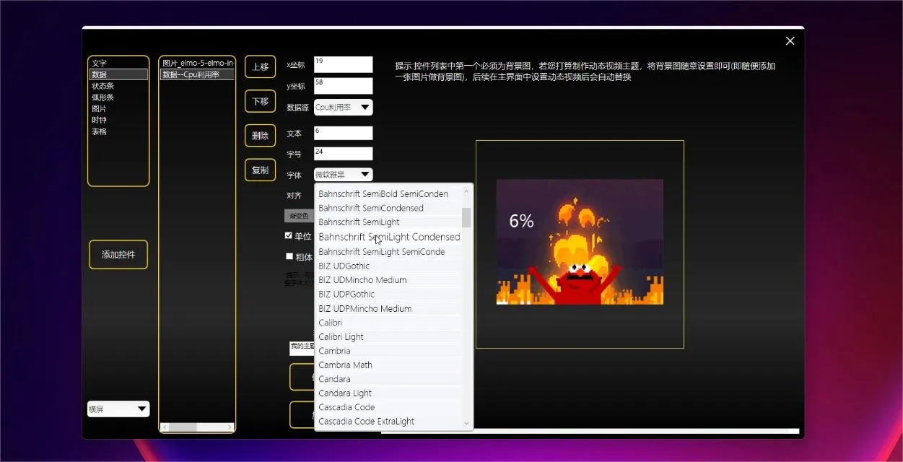Choose BIZ UDMincho Medium font
Screen dimensions: 903x462
(x=389, y=280)
